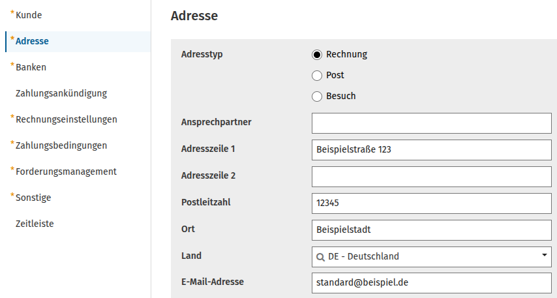Expand the Land dropdown arrow

544,255
